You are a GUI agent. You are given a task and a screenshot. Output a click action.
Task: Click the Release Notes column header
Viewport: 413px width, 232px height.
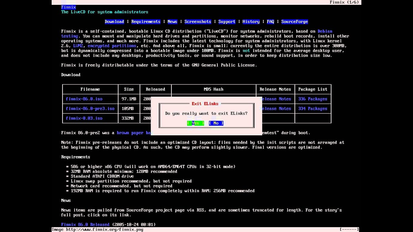click(275, 89)
